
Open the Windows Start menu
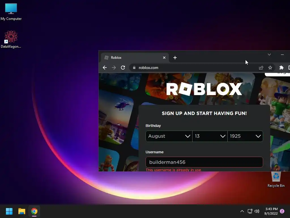coord(9,211)
